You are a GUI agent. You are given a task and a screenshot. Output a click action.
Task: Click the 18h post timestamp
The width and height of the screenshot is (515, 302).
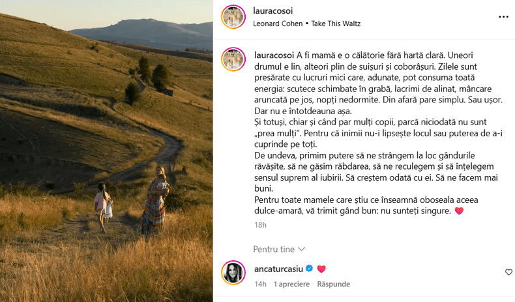[260, 225]
